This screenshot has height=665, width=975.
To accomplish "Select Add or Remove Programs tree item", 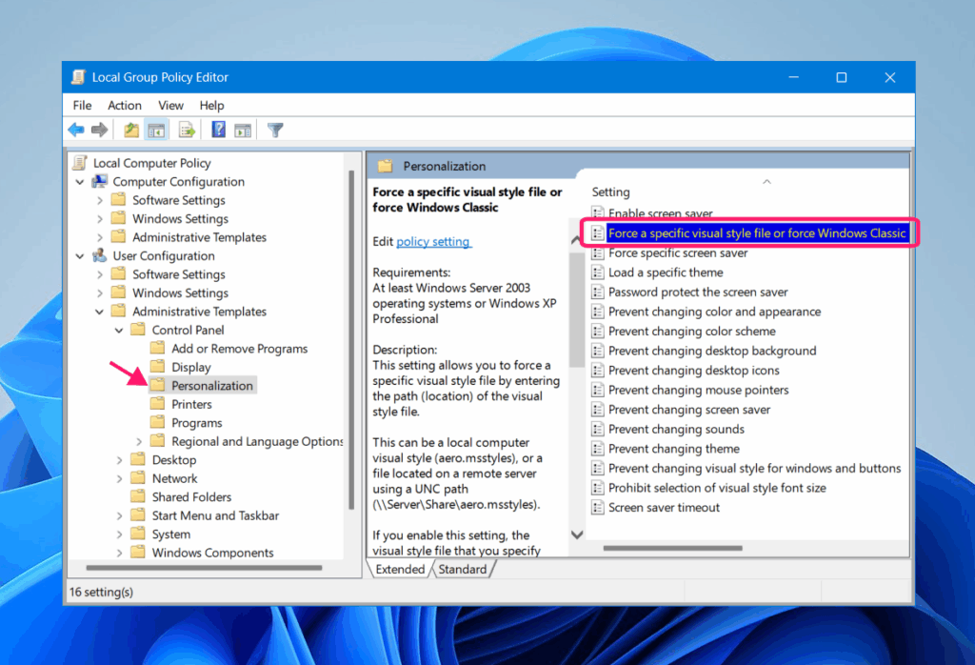I will click(x=239, y=349).
